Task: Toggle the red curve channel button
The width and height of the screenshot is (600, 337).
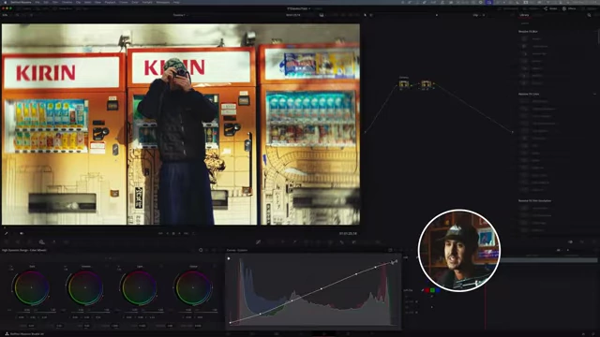Action: point(427,290)
